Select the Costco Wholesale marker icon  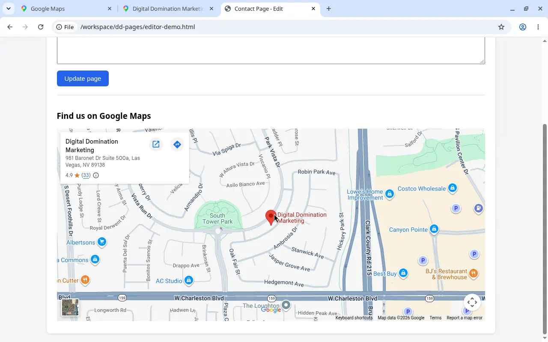click(453, 188)
